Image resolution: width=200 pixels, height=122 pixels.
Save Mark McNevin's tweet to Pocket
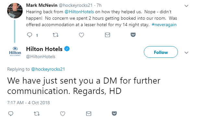click(x=133, y=35)
